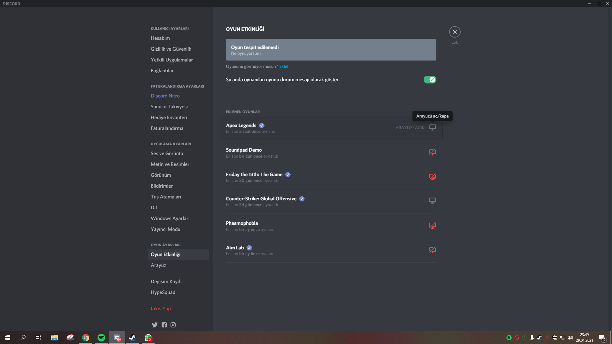
Task: Click Opera icon in system tray
Action: [517, 338]
